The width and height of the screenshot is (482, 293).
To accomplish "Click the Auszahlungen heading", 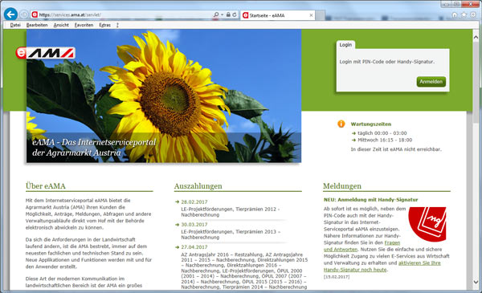I will tap(198, 185).
